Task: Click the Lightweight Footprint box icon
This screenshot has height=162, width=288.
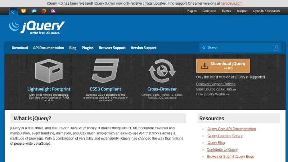Action: (x=49, y=71)
